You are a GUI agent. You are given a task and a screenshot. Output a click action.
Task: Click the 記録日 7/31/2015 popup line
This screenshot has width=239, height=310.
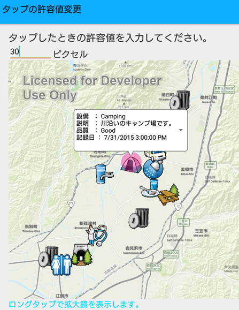pos(121,138)
